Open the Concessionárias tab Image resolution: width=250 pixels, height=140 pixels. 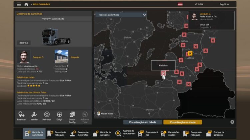pos(148,133)
